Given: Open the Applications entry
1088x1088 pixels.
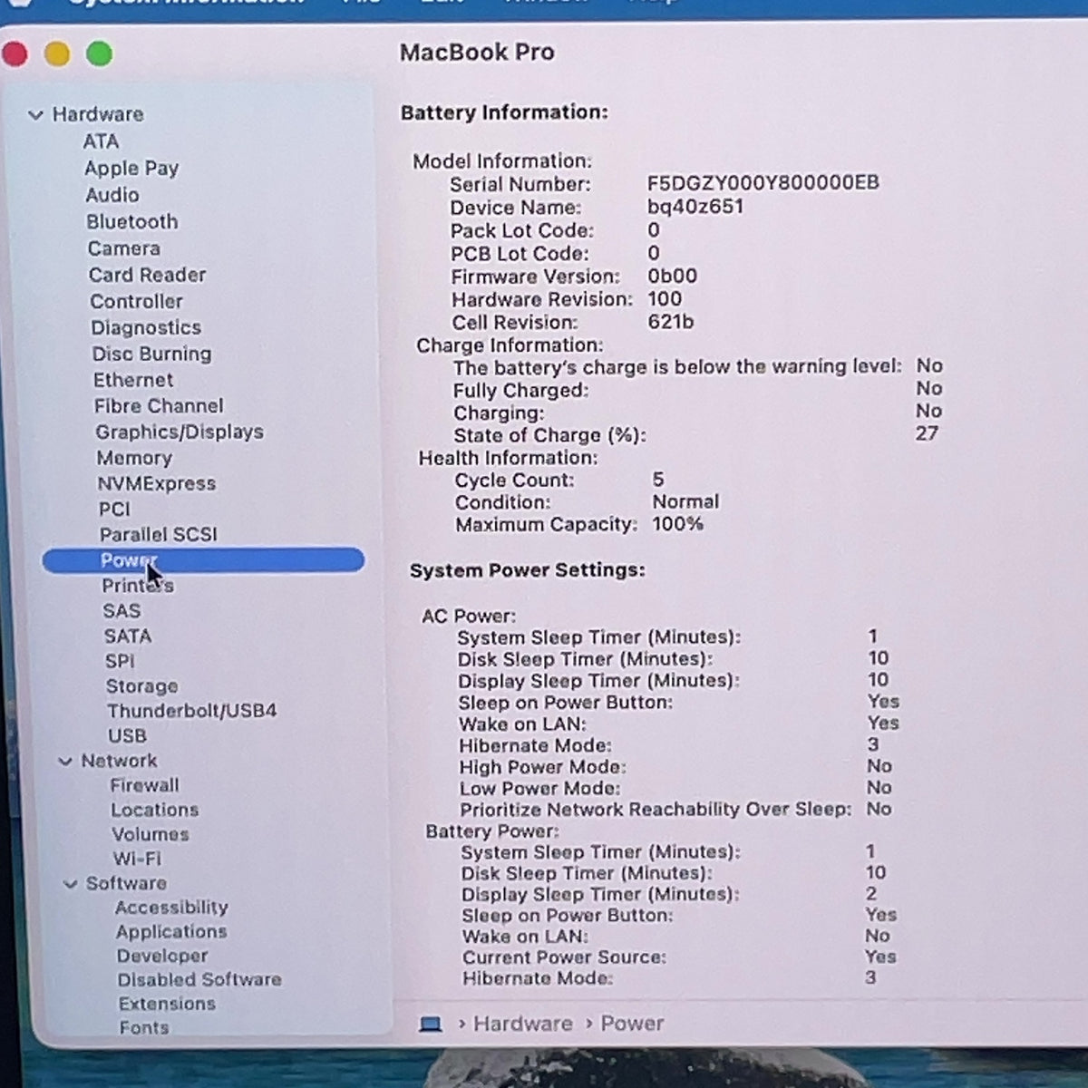Looking at the screenshot, I should coord(171,932).
